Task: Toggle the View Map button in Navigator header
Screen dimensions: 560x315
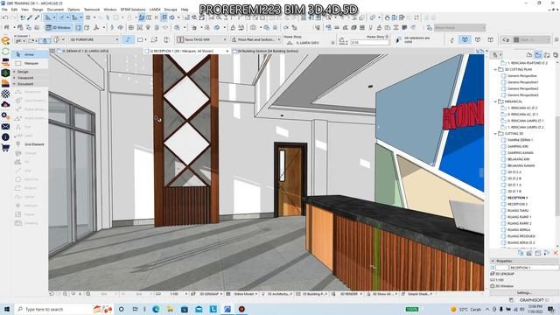Action: point(538,54)
